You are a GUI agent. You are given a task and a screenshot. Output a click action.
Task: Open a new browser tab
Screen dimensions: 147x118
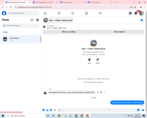tap(116, 2)
